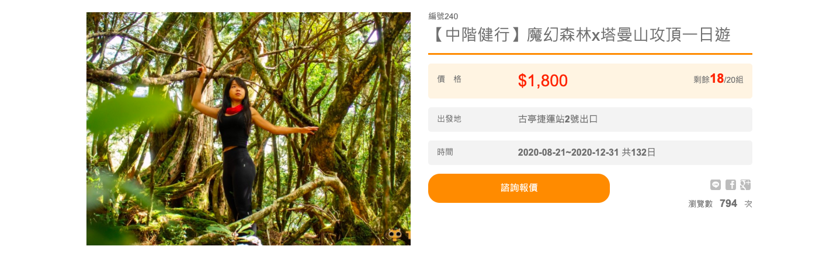This screenshot has height=253, width=840.
Task: Click the 時間 row label
Action: (x=445, y=152)
